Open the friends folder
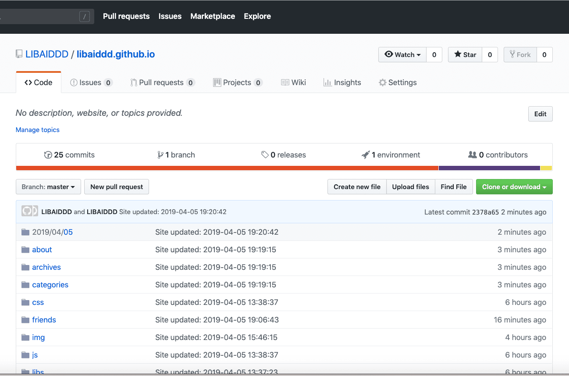 click(44, 320)
